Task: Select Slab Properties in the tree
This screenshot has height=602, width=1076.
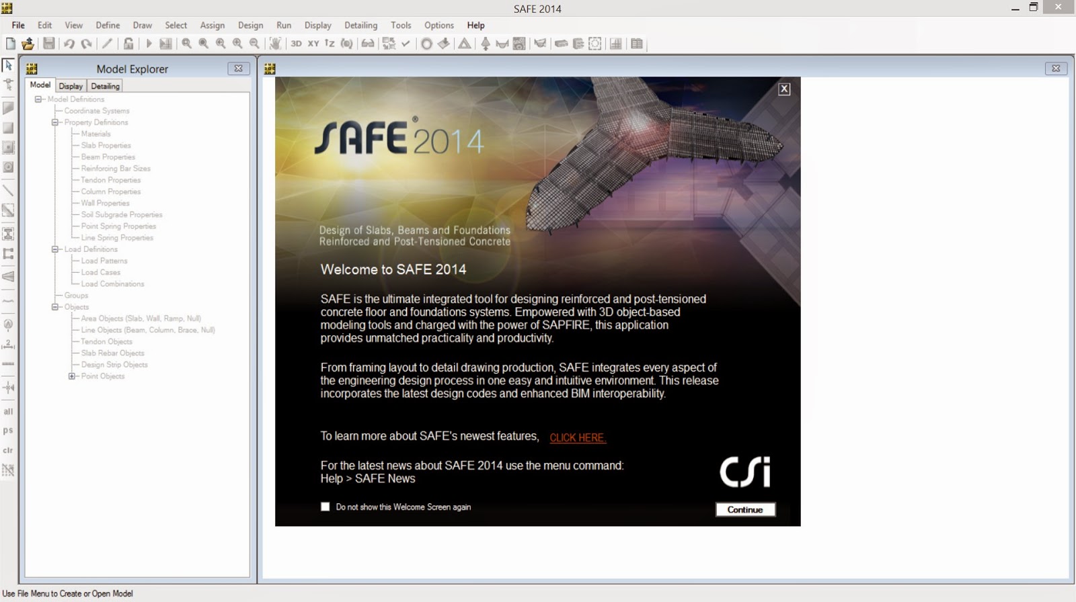Action: (x=106, y=145)
